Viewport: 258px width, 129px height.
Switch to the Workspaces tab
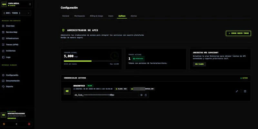pos(79,16)
